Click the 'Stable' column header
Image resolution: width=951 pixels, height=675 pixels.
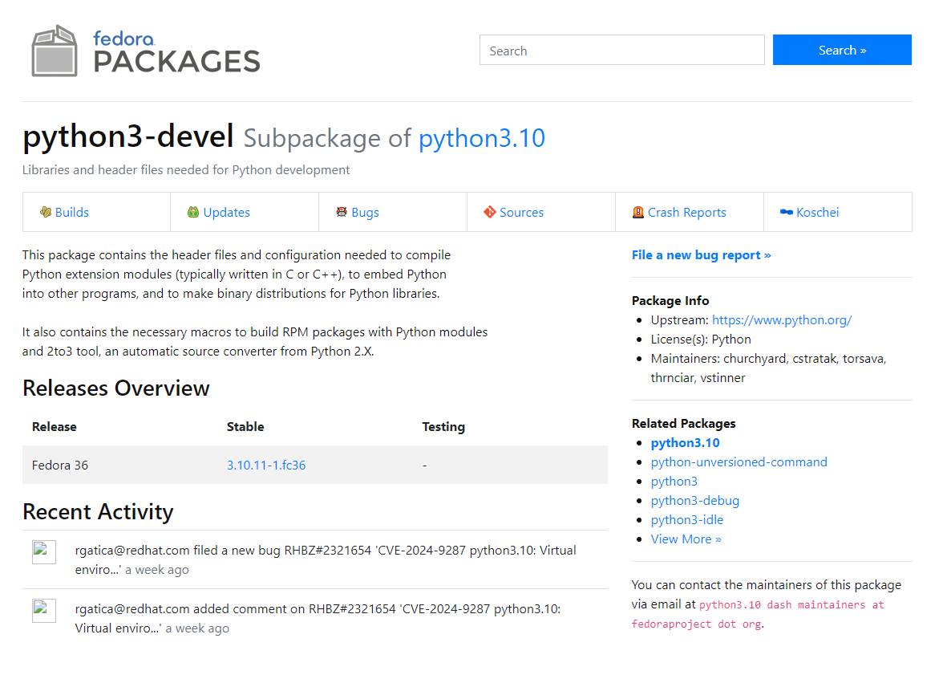(245, 427)
